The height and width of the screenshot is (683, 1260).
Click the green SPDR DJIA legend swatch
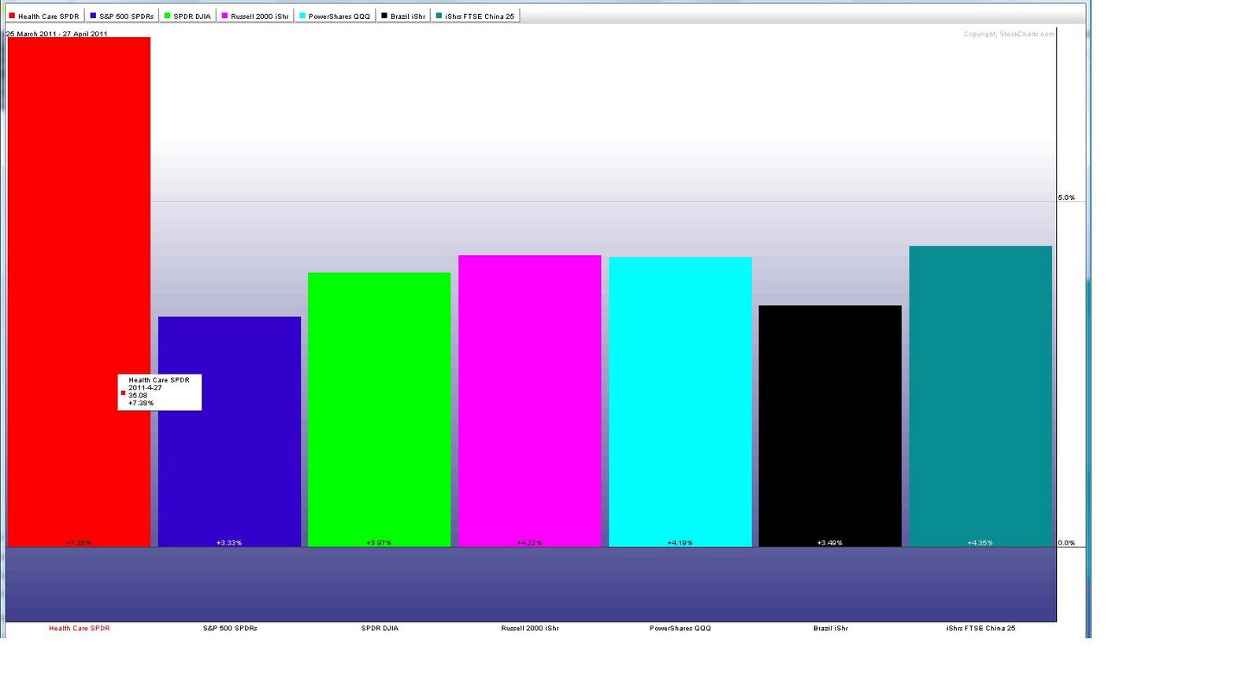(x=167, y=16)
